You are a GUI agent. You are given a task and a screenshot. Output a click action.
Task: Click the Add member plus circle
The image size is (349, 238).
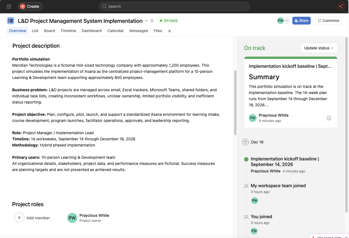tap(19, 218)
